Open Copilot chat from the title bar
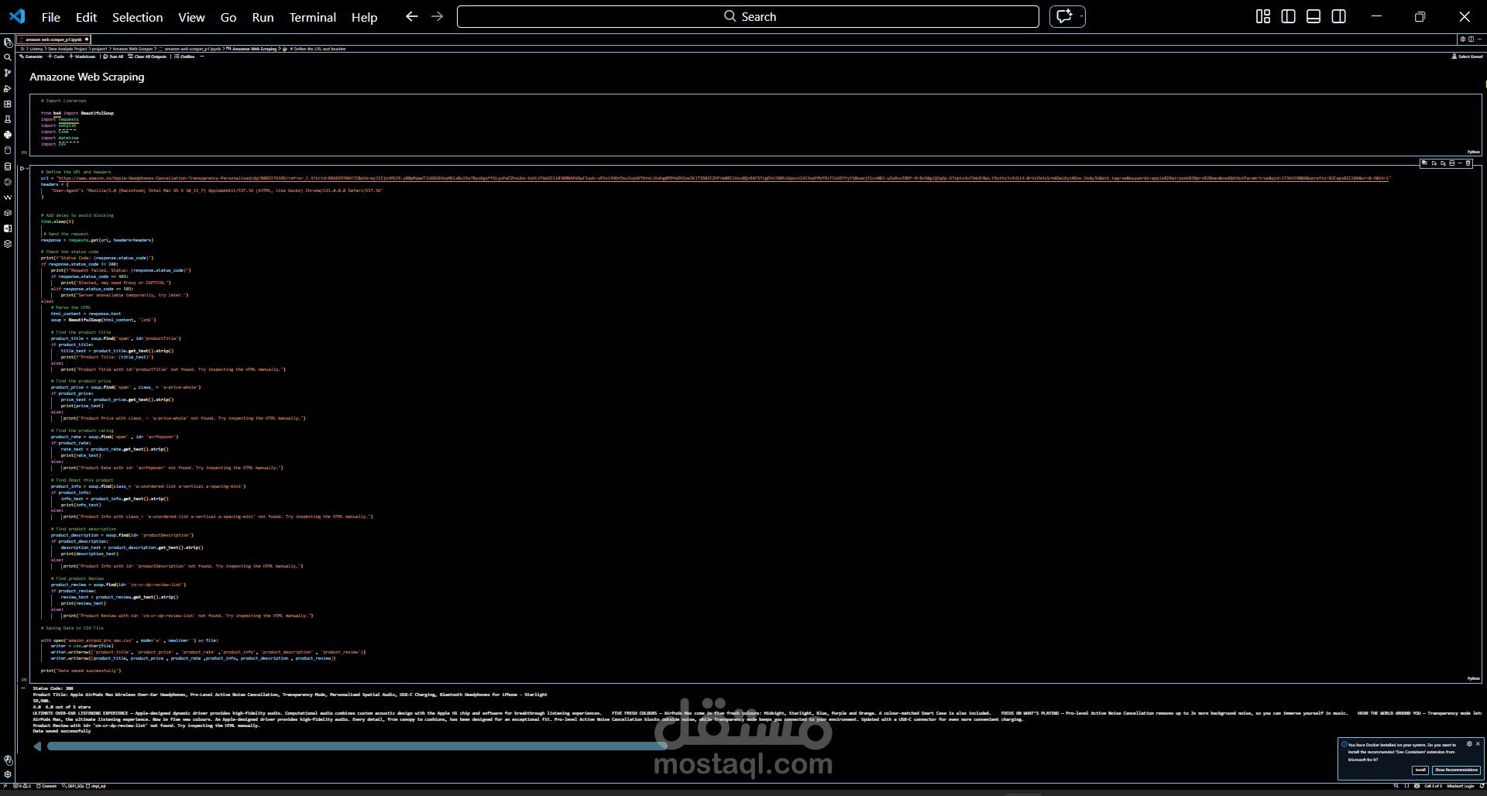1487x796 pixels. [x=1063, y=16]
